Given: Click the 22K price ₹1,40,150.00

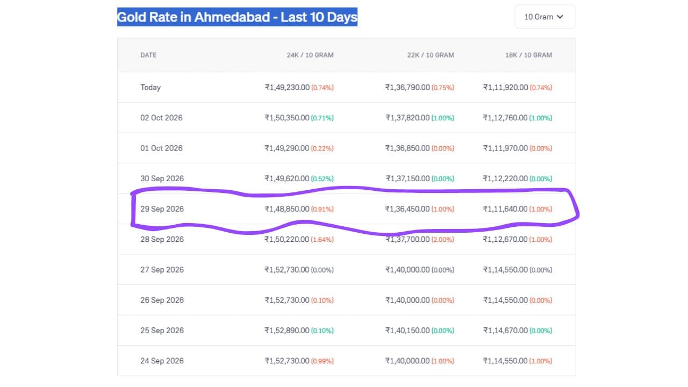Looking at the screenshot, I should 407,330.
